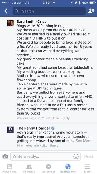97x174 pixels.
Task: Tap the camera icon to attach photo
Action: pyautogui.click(x=5, y=157)
